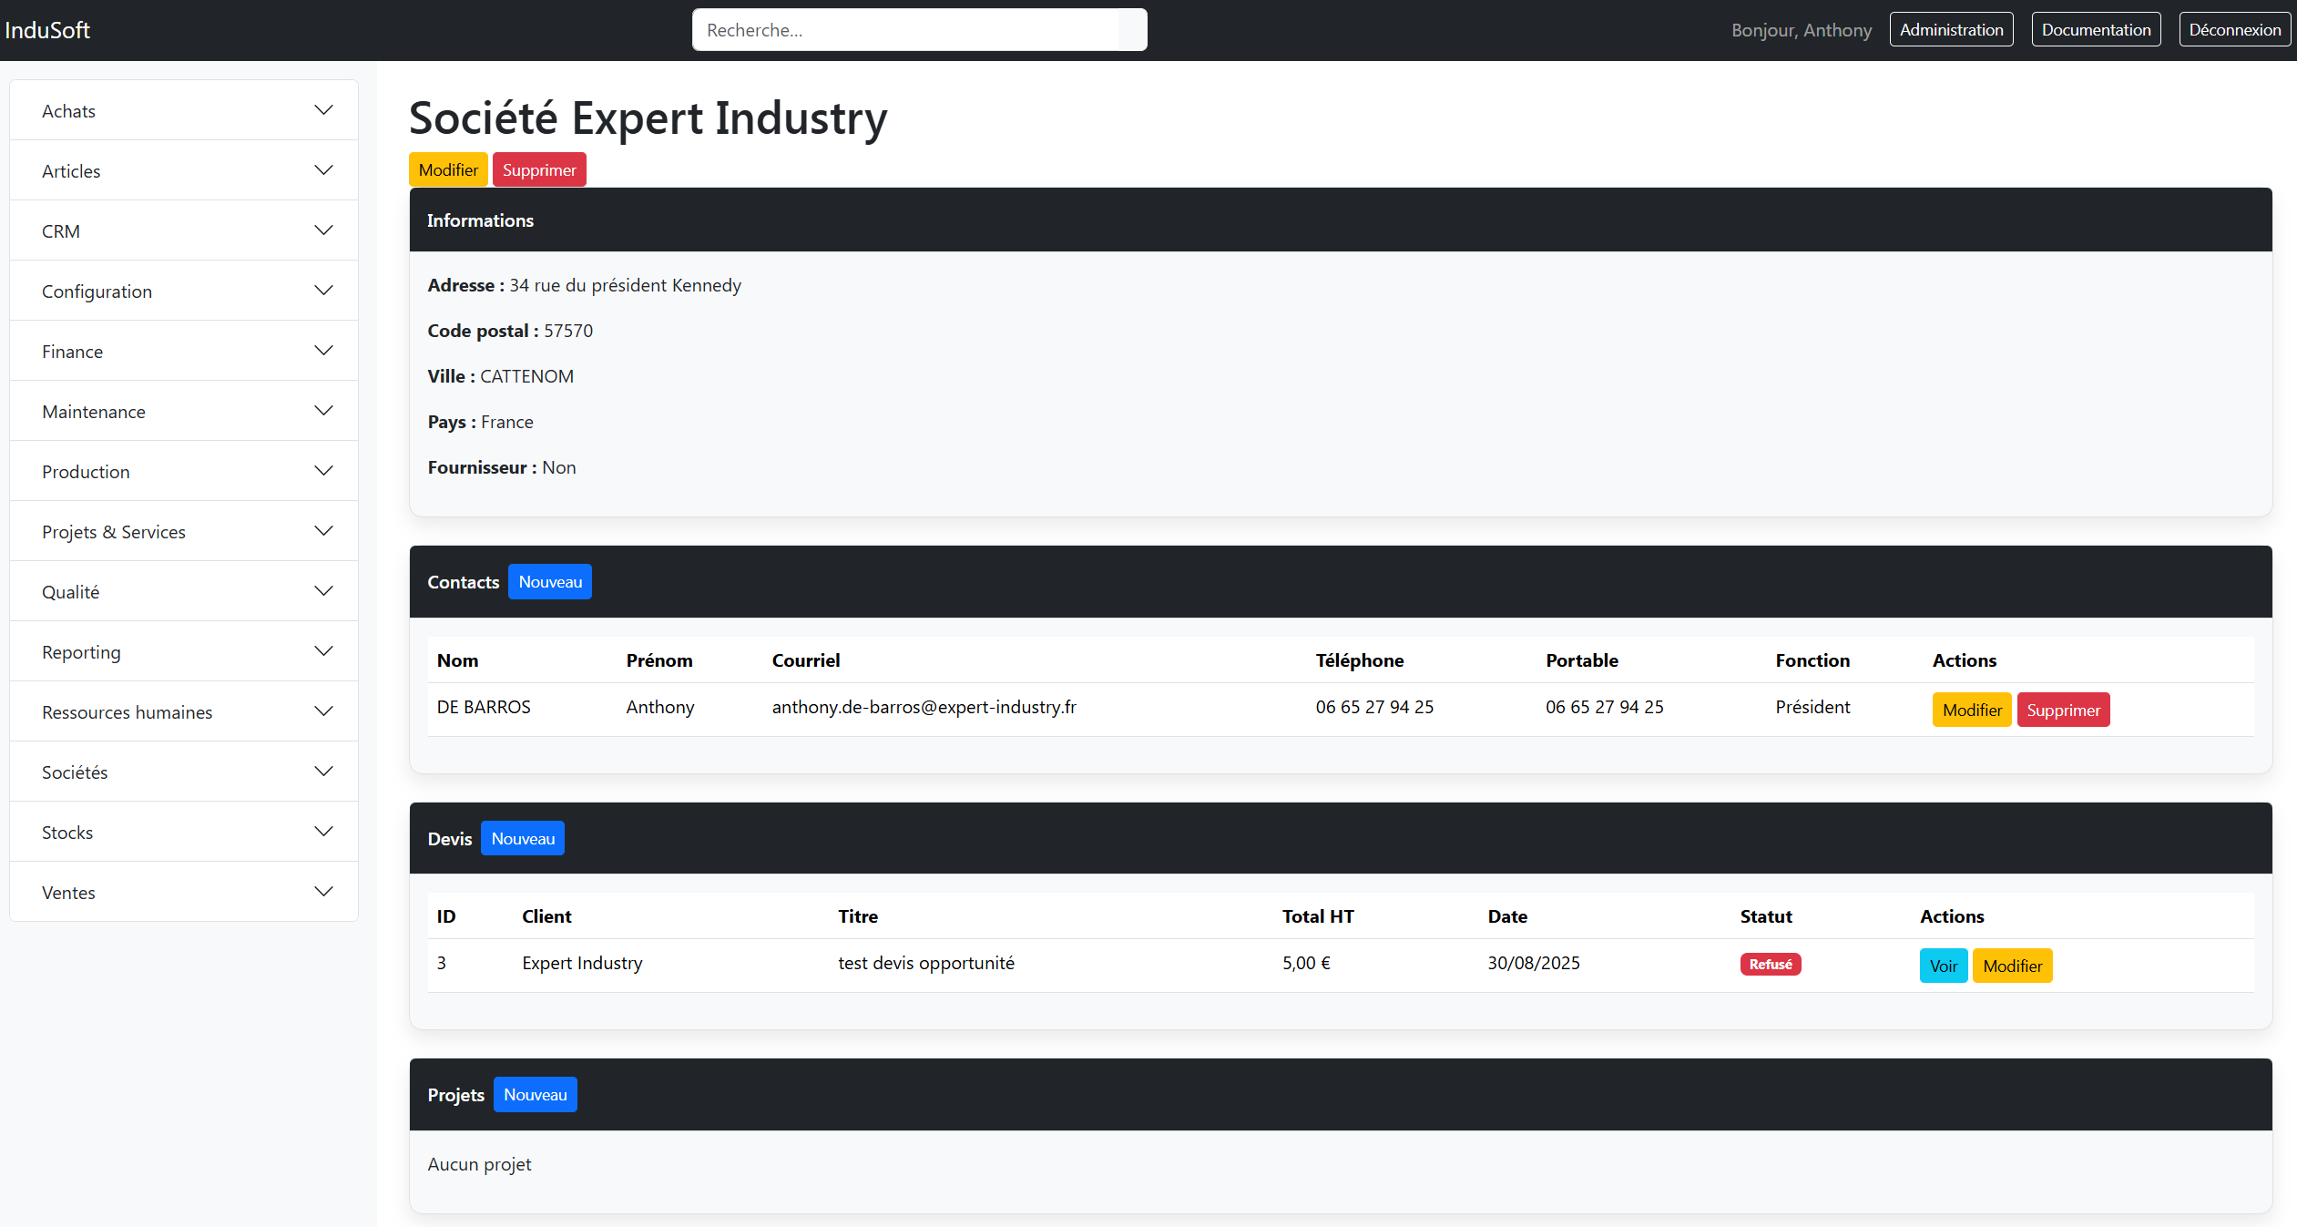Open the Finance sidebar section
The height and width of the screenshot is (1227, 2297).
(183, 351)
